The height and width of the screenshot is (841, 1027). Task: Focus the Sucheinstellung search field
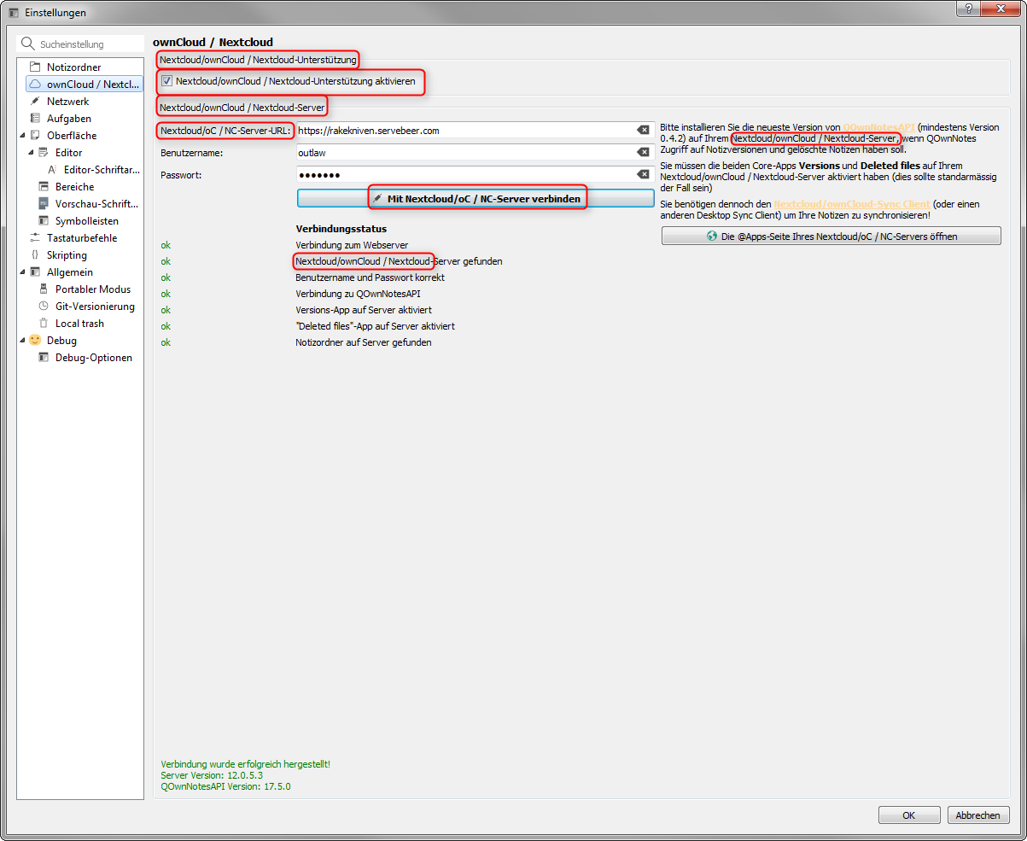pos(81,44)
